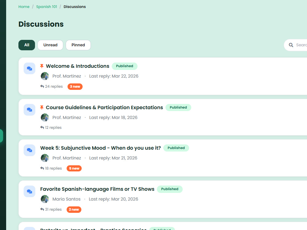Open Week 5: Subjunctive Mood discussion

tap(100, 148)
